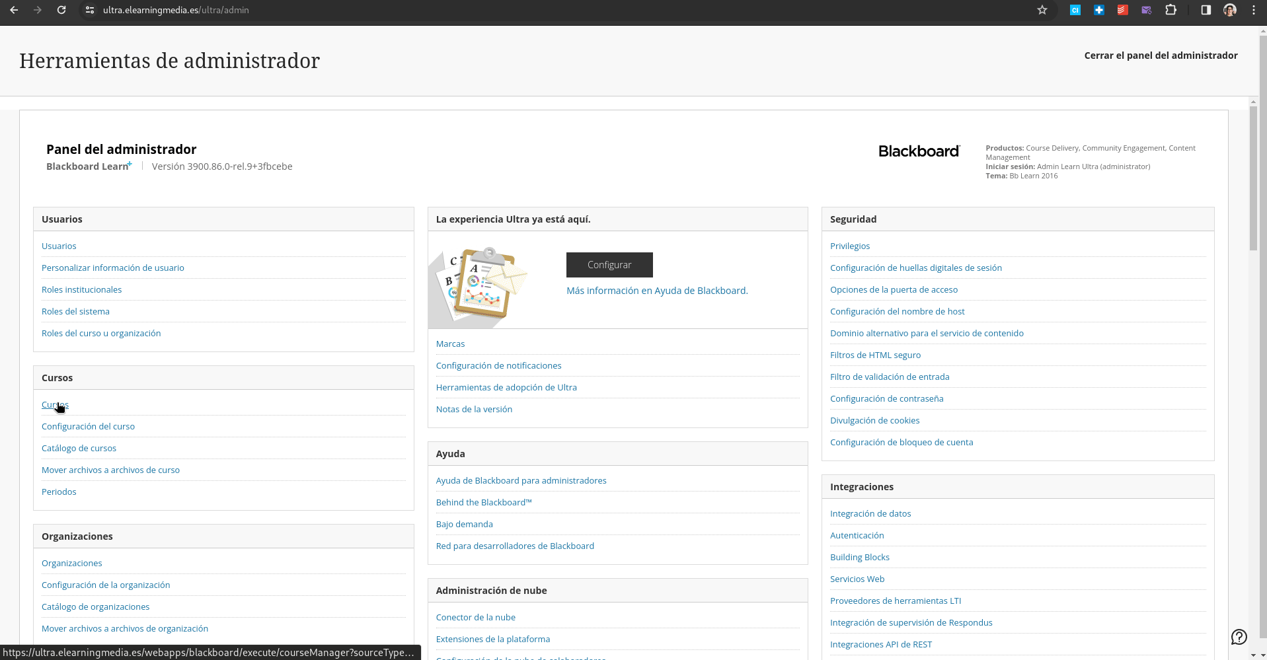This screenshot has height=660, width=1267.
Task: Open the user profile avatar
Action: click(x=1230, y=10)
